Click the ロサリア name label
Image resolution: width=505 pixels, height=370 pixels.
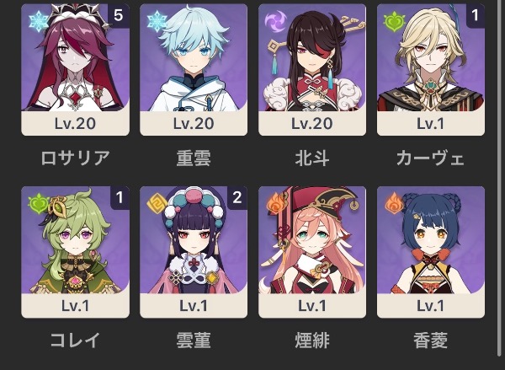[76, 158]
